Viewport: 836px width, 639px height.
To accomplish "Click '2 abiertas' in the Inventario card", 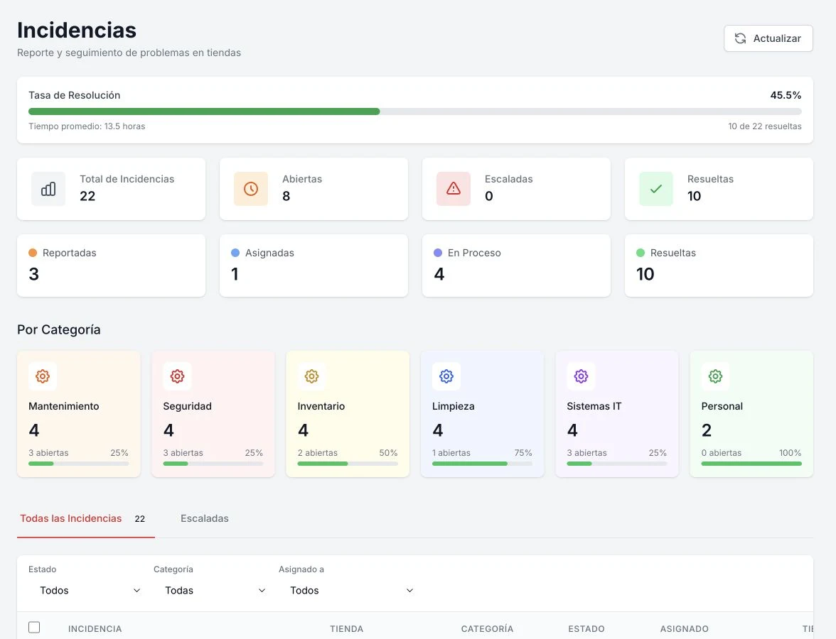I will [x=317, y=453].
